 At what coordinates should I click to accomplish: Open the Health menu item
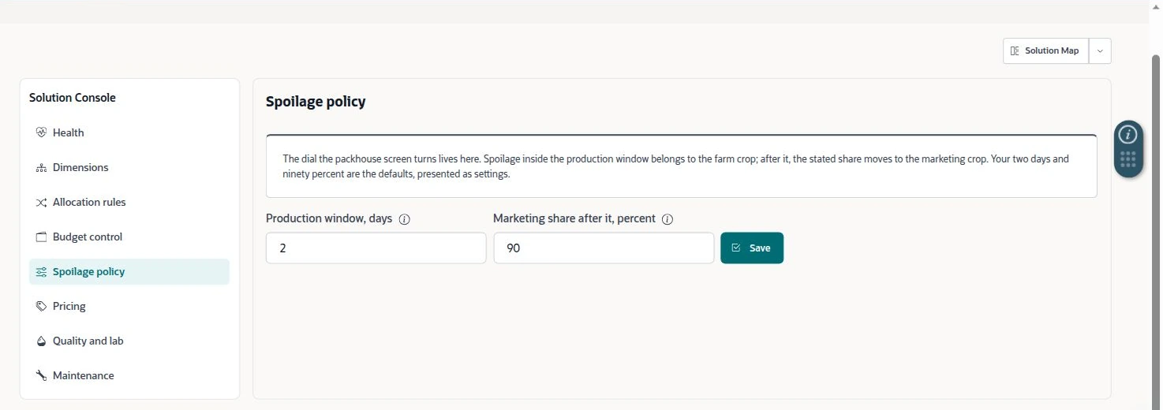(x=129, y=132)
